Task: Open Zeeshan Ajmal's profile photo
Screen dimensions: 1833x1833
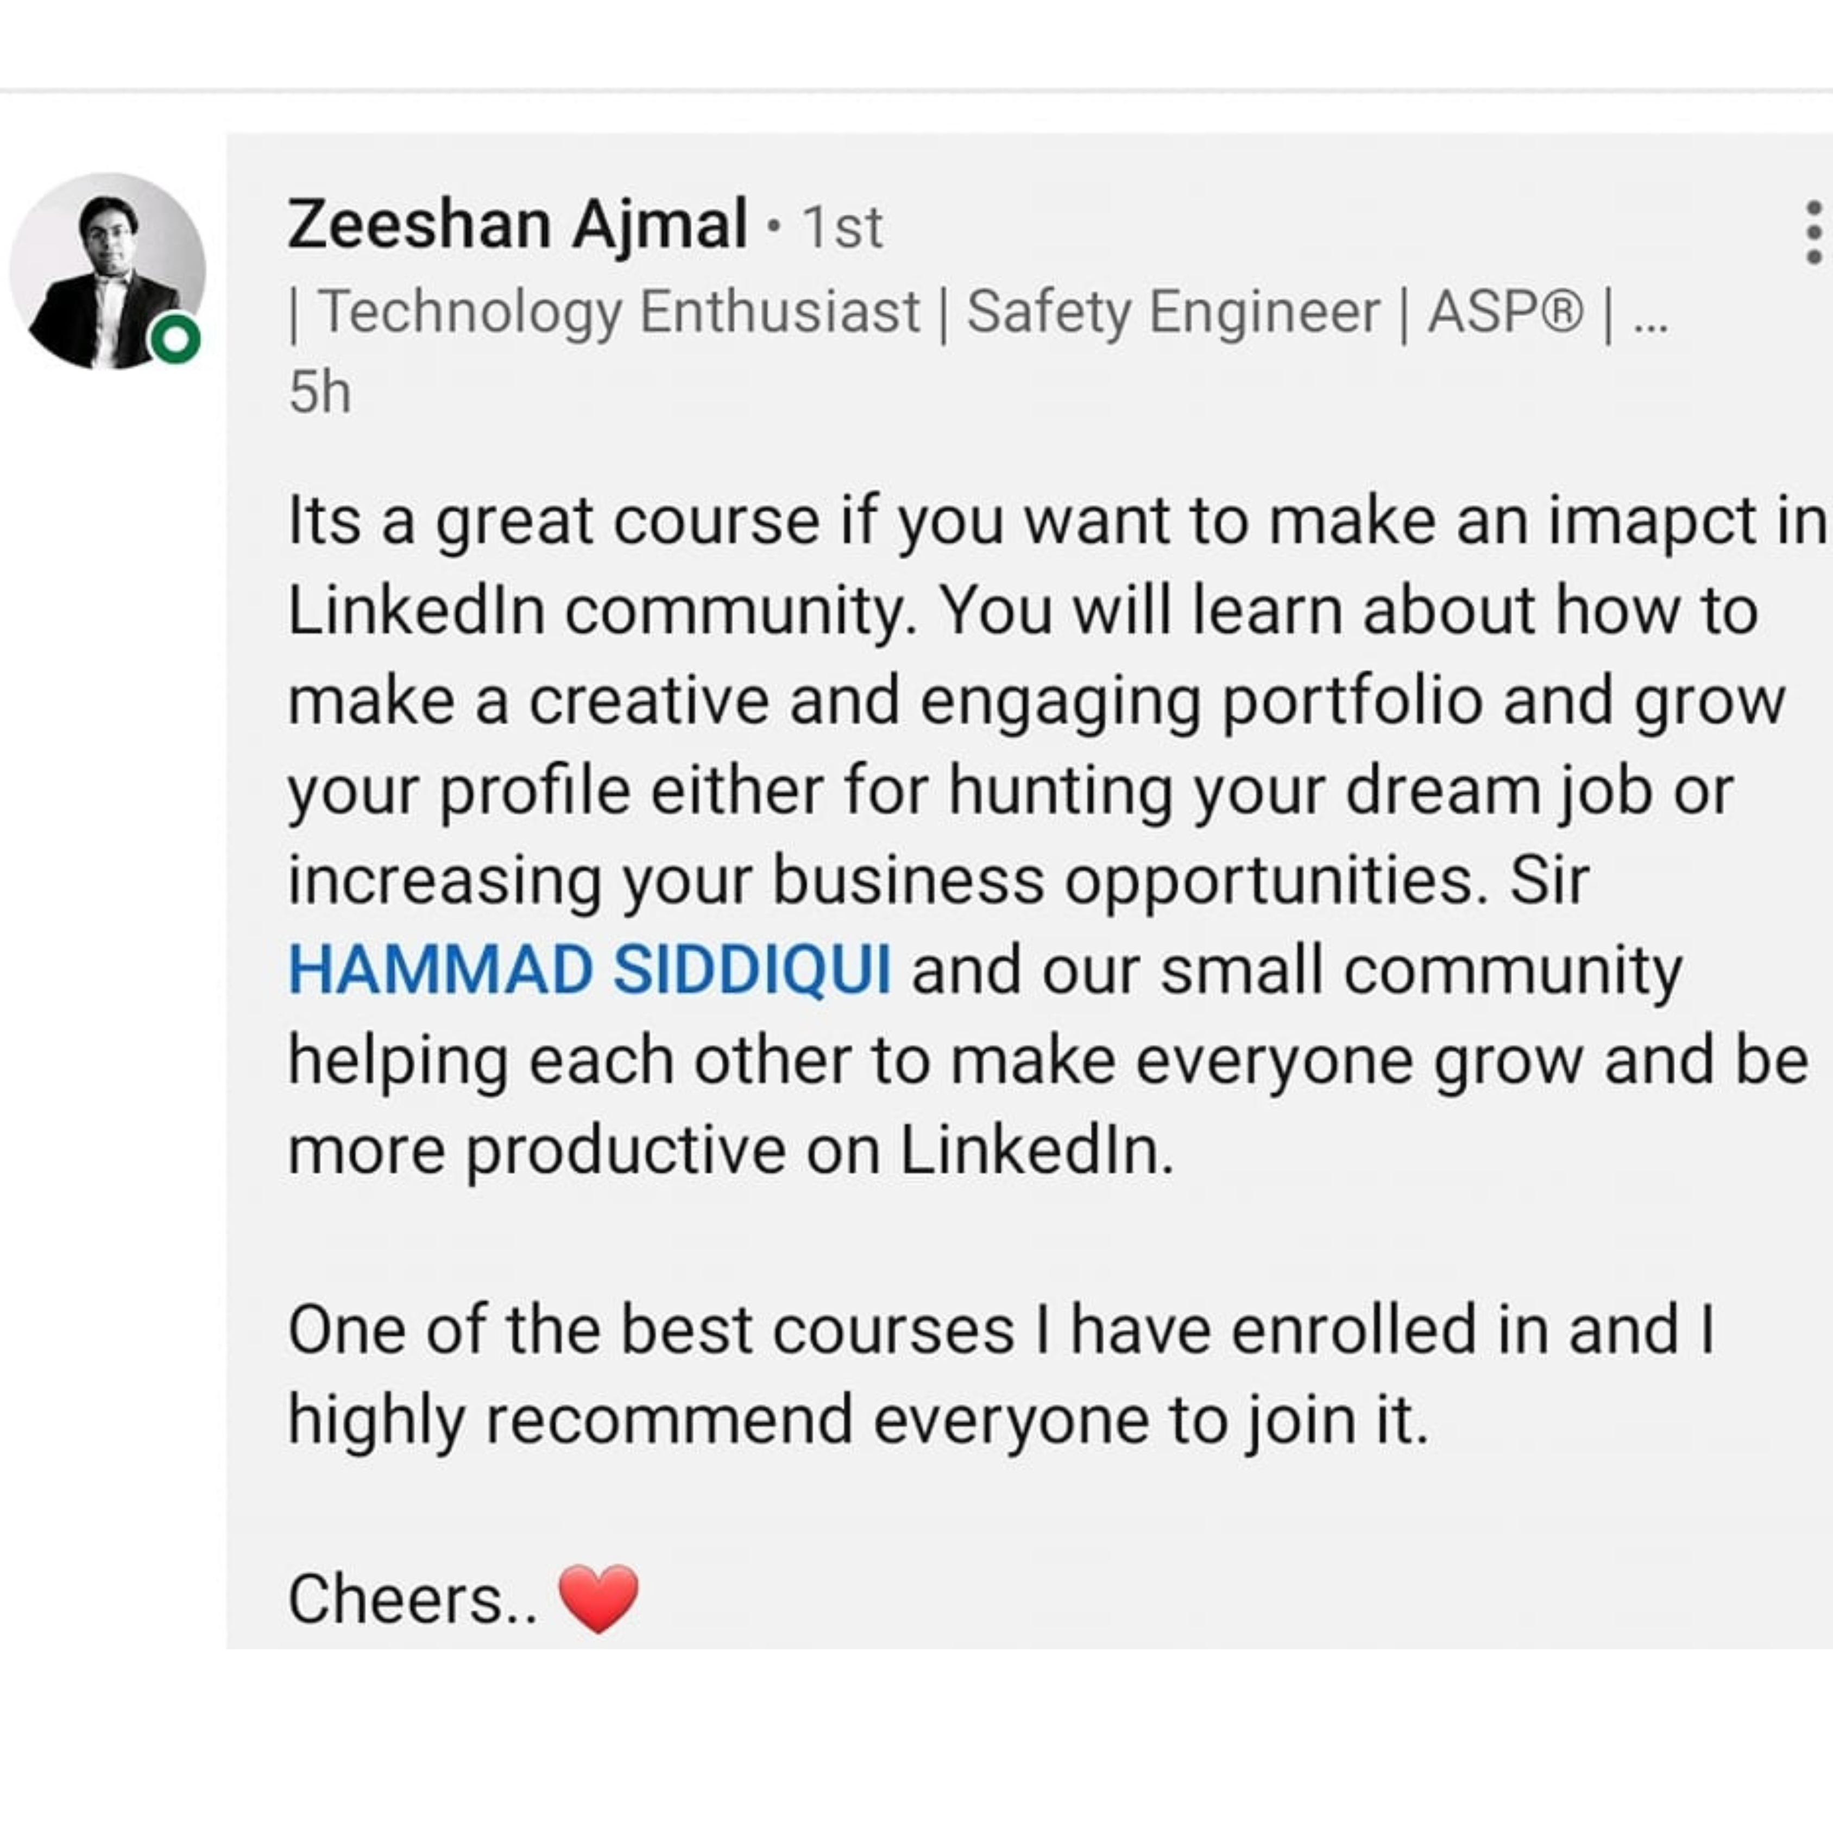Action: (107, 270)
